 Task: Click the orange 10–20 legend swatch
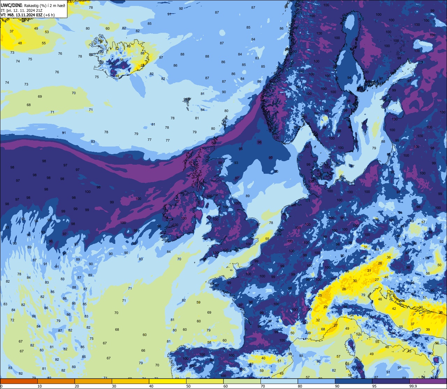[56, 381]
